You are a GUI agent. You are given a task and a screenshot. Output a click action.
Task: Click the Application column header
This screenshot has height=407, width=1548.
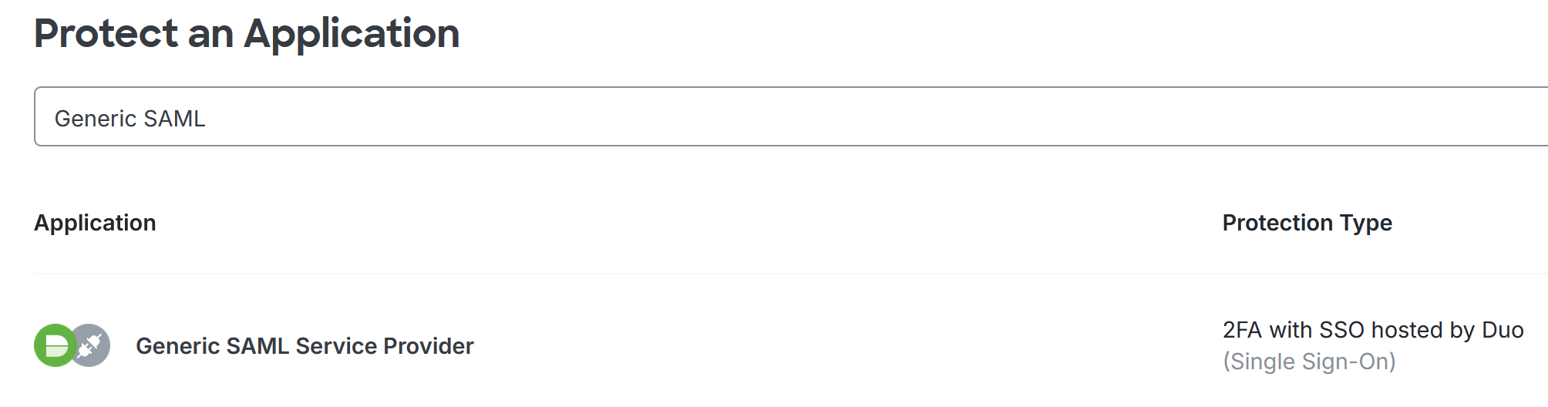pos(95,223)
